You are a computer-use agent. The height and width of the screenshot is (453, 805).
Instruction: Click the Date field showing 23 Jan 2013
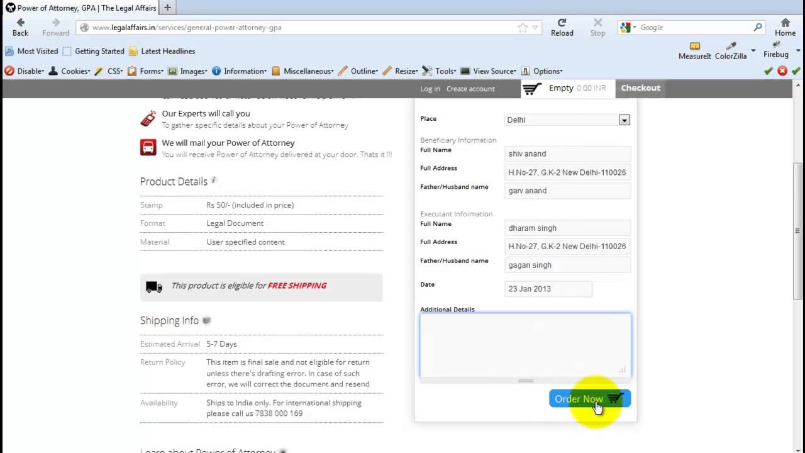coord(548,289)
